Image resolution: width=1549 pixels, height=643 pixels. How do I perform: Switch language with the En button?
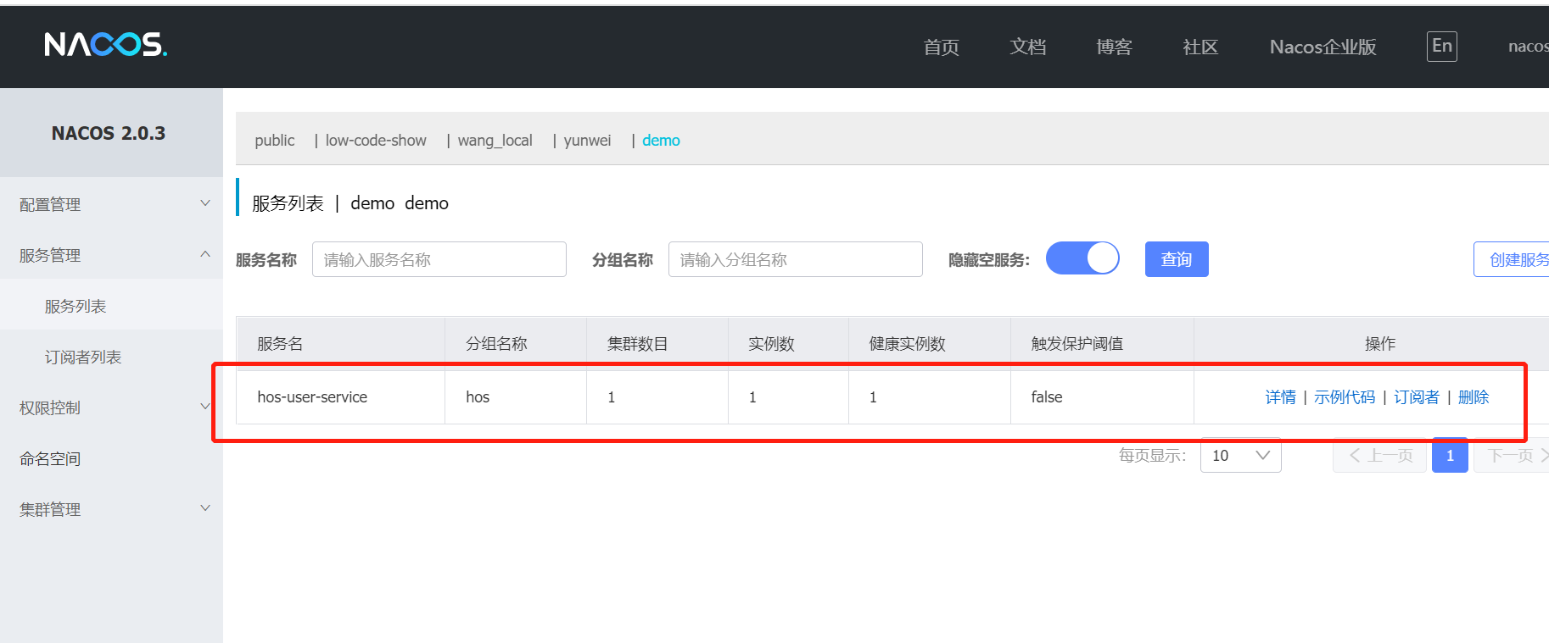tap(1441, 46)
